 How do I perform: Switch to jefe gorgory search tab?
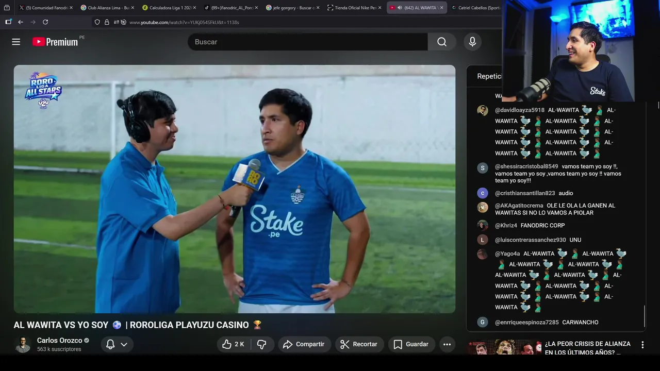click(x=293, y=8)
